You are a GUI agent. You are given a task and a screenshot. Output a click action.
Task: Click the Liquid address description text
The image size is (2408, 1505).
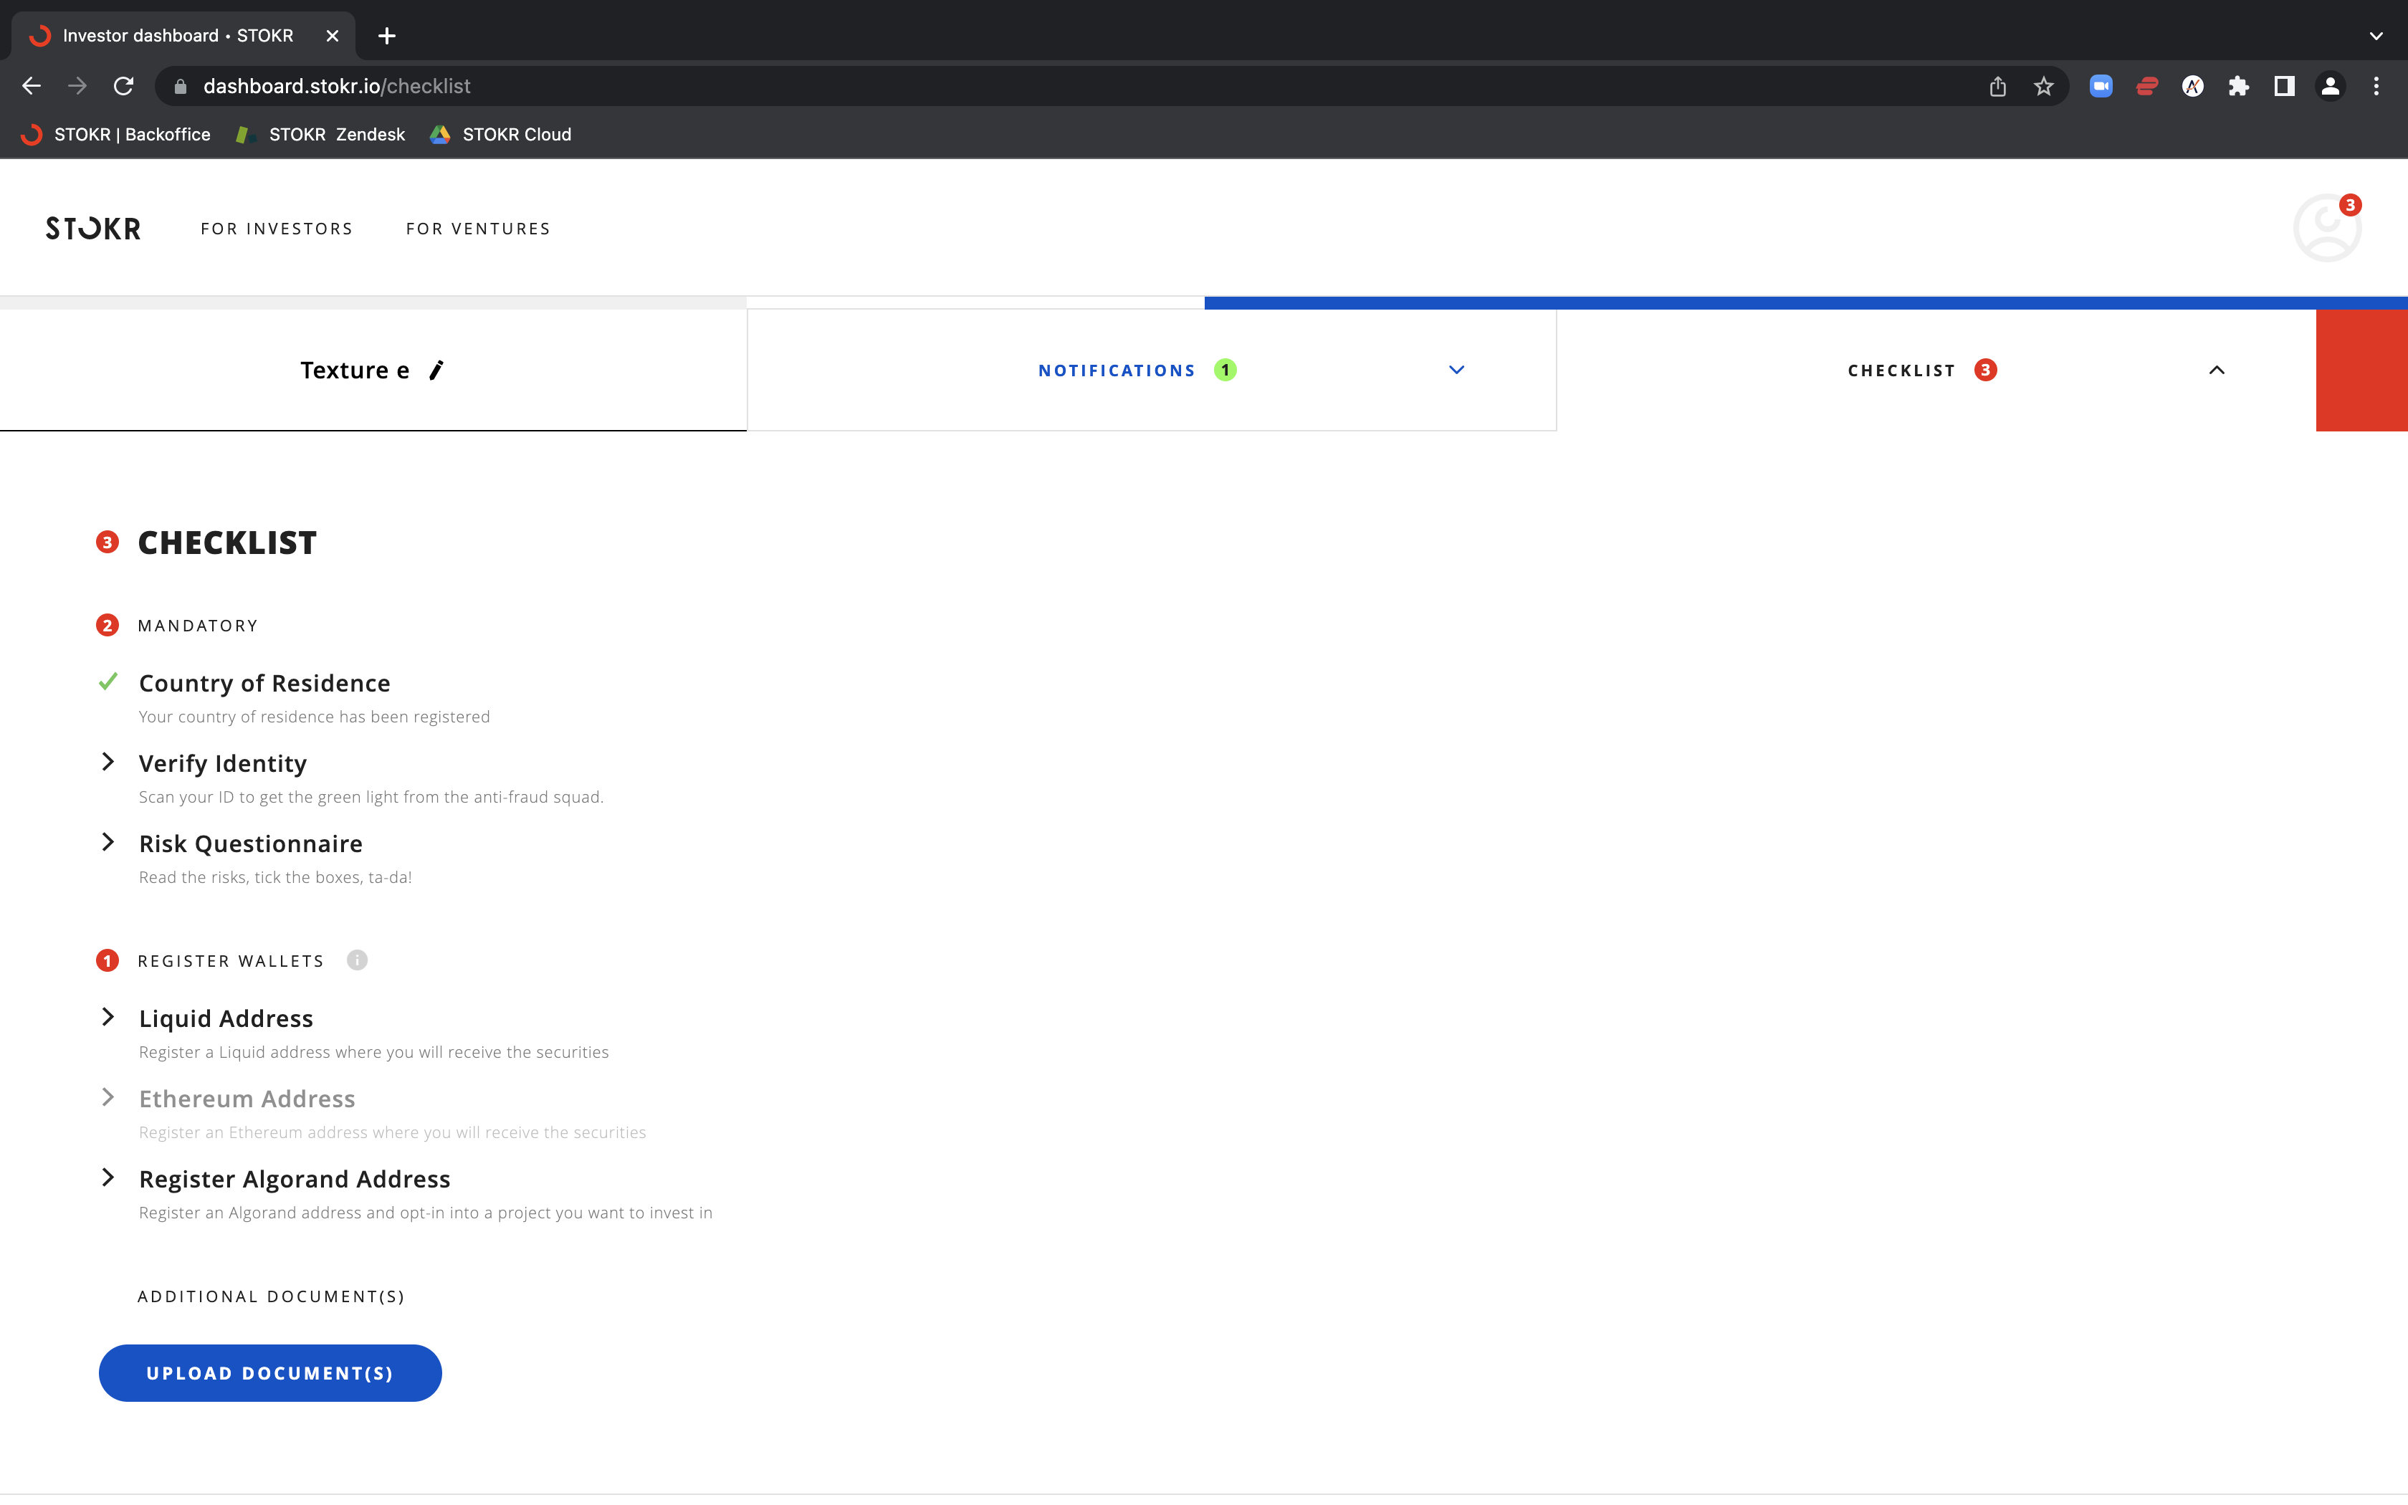[x=374, y=1052]
